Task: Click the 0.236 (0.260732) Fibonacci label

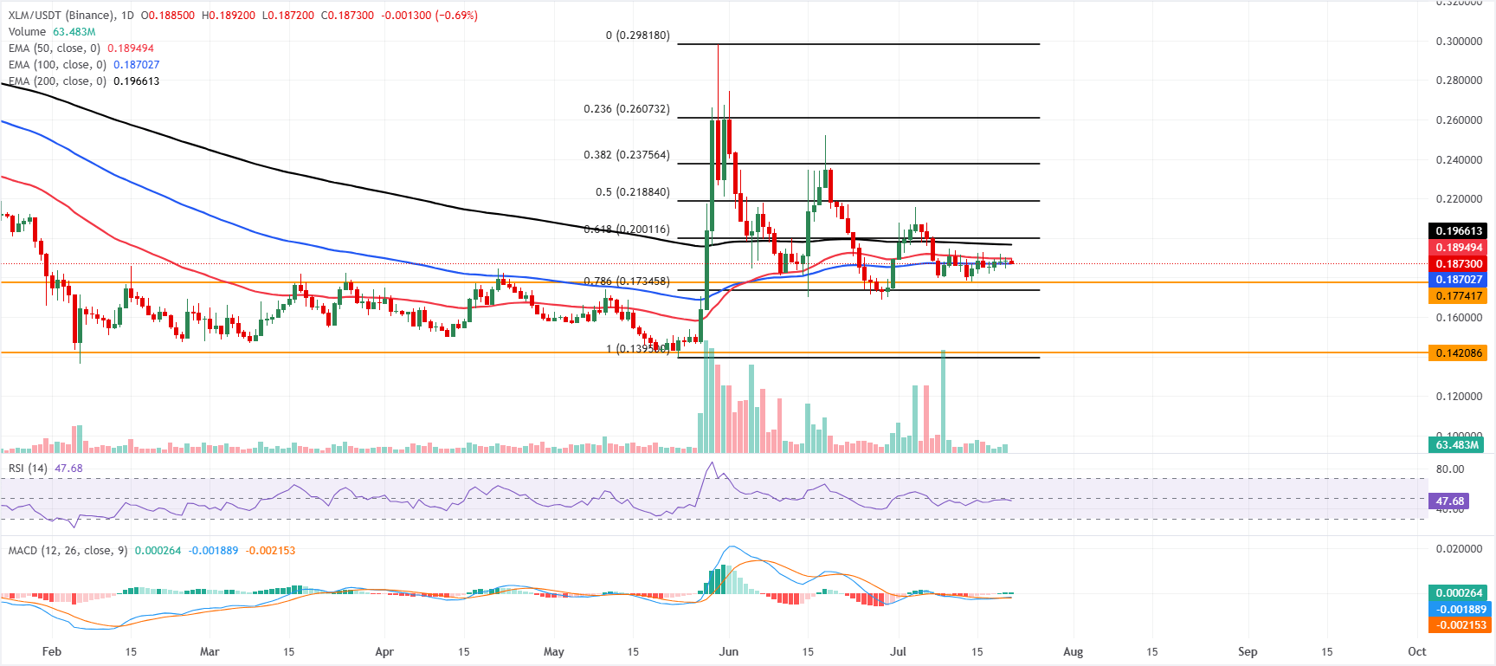Action: 627,110
